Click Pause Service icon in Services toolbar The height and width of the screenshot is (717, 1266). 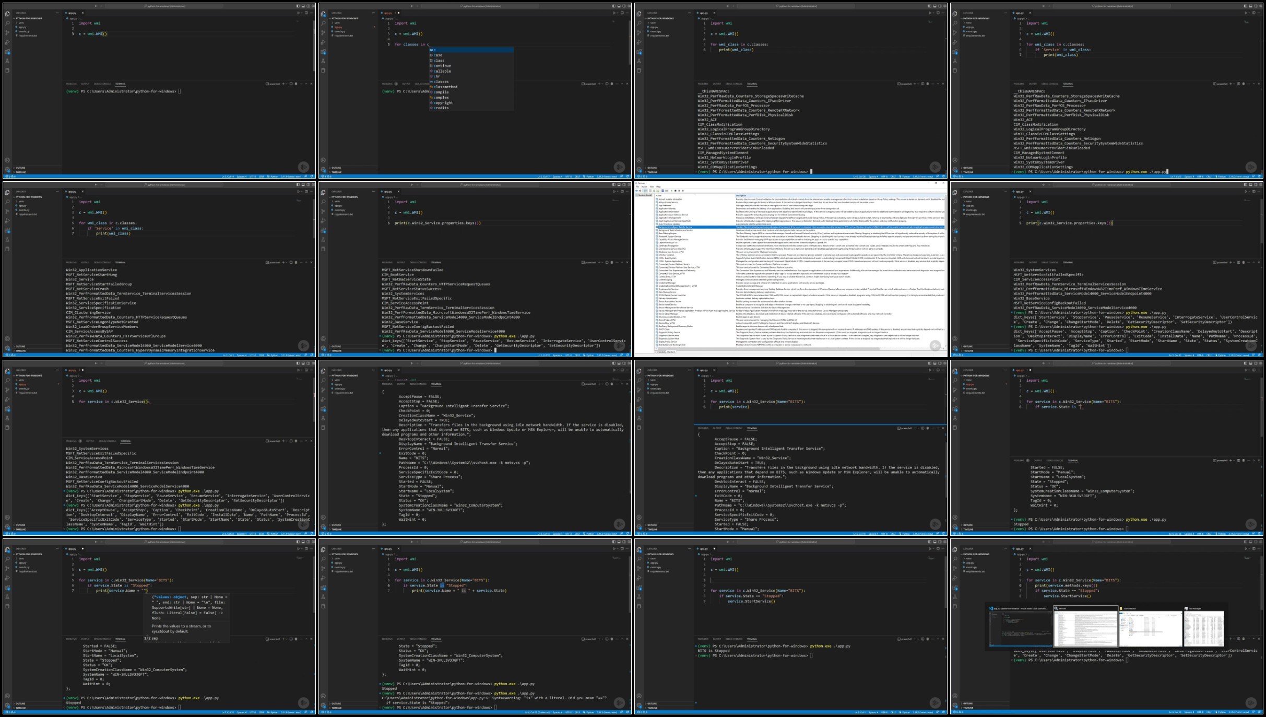tap(679, 191)
